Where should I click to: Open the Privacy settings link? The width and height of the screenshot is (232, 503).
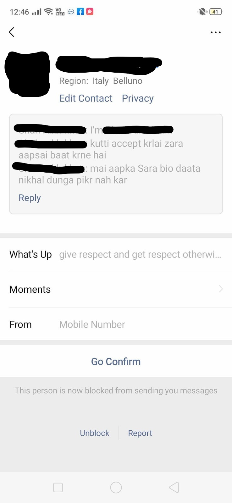pyautogui.click(x=138, y=98)
